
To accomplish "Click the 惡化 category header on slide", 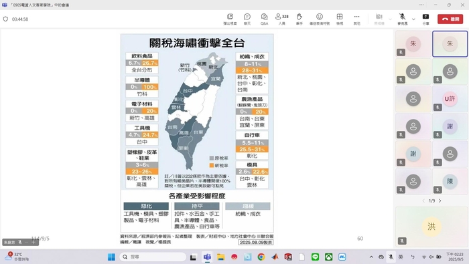I will click(x=146, y=206).
